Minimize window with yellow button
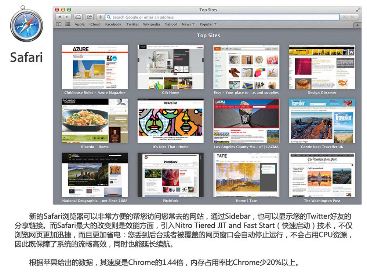The width and height of the screenshot is (367, 275). pyautogui.click(x=63, y=10)
